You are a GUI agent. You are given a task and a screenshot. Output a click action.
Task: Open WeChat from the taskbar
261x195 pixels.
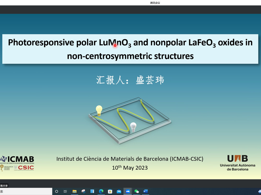pos(137,191)
